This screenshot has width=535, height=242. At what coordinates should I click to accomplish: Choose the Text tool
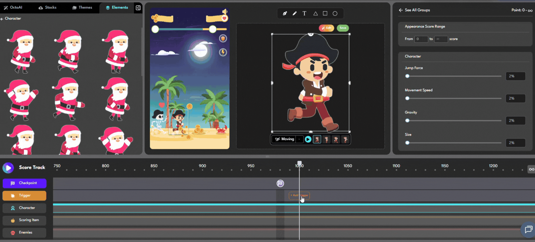click(x=304, y=13)
